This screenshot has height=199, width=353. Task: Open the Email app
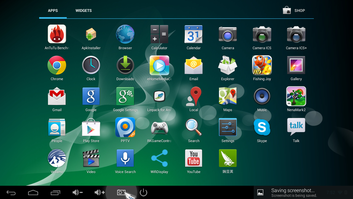click(194, 65)
